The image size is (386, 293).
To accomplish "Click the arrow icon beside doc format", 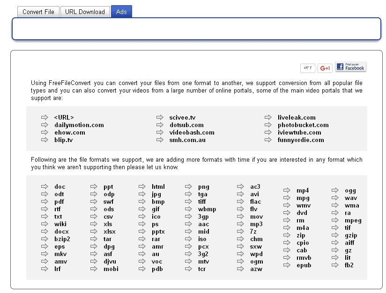I will (45, 186).
